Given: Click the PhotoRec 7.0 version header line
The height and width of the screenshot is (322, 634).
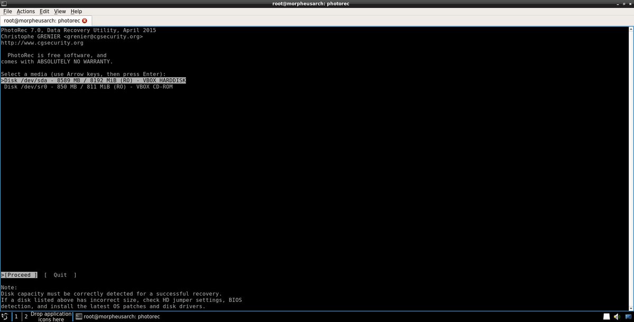Looking at the screenshot, I should click(79, 30).
